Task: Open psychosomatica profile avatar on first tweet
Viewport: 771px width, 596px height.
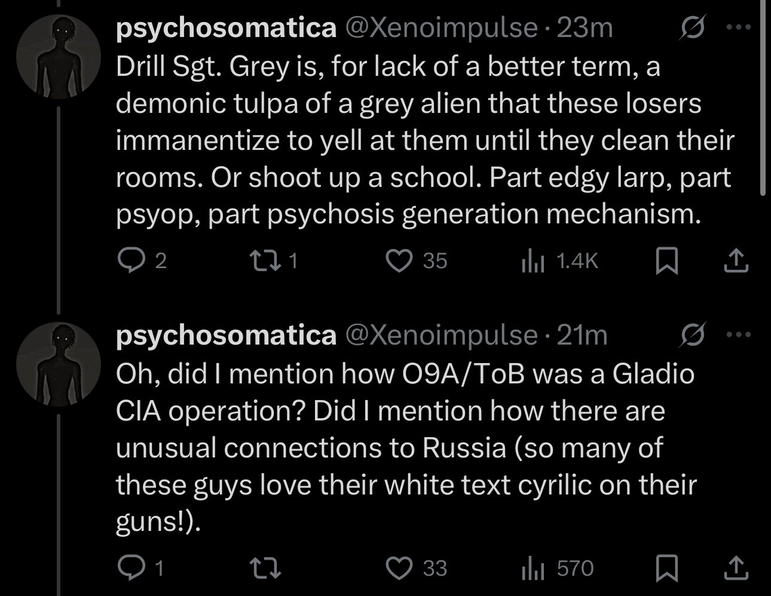Action: 59,57
